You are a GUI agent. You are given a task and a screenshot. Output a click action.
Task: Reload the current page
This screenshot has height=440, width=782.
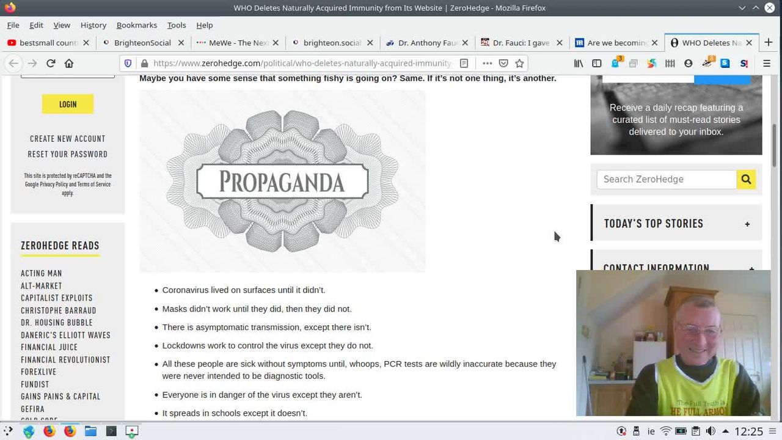(51, 63)
